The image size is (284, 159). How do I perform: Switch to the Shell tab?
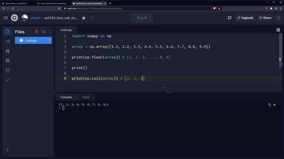pyautogui.click(x=86, y=97)
